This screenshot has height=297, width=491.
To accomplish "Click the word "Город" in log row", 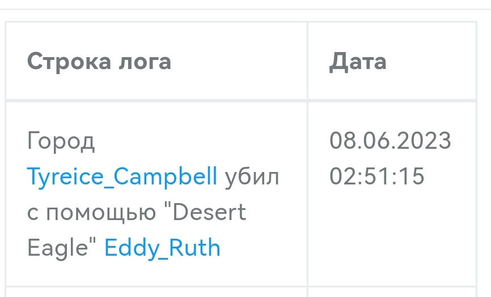I will tap(61, 141).
